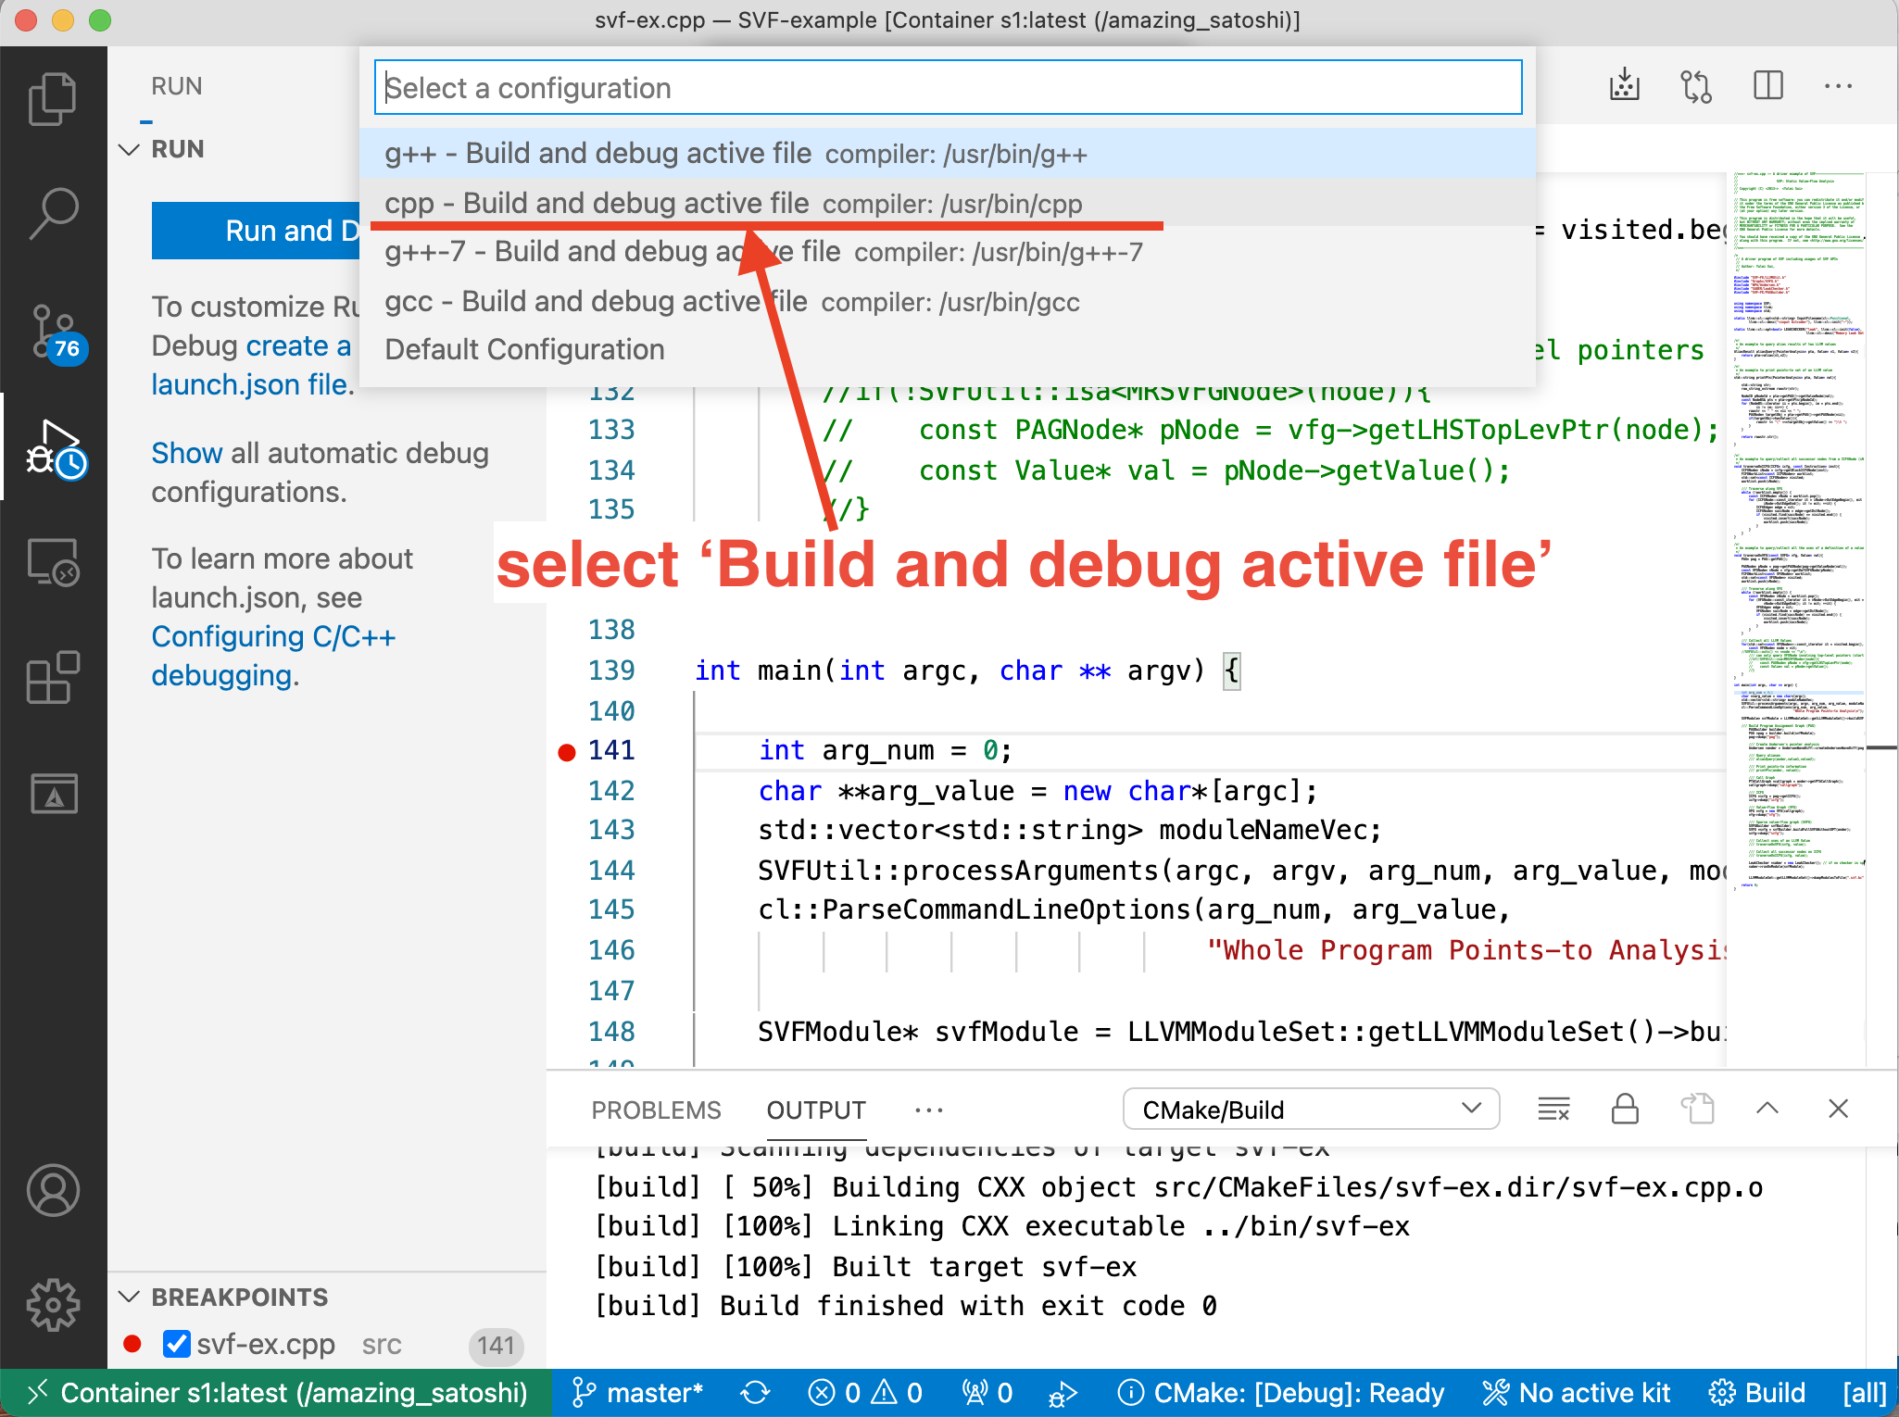Close the output panel
The image size is (1899, 1417).
1839,1109
